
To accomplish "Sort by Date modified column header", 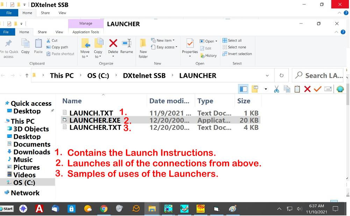I will (x=169, y=101).
